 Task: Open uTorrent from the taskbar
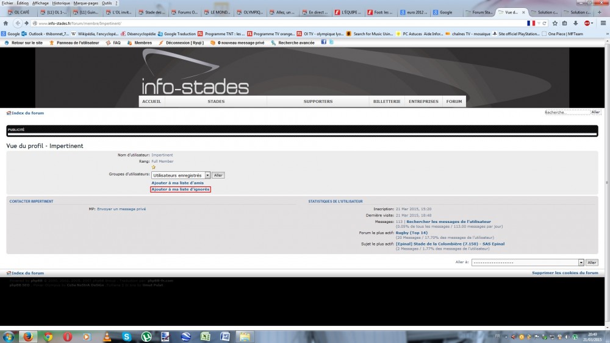tap(146, 336)
